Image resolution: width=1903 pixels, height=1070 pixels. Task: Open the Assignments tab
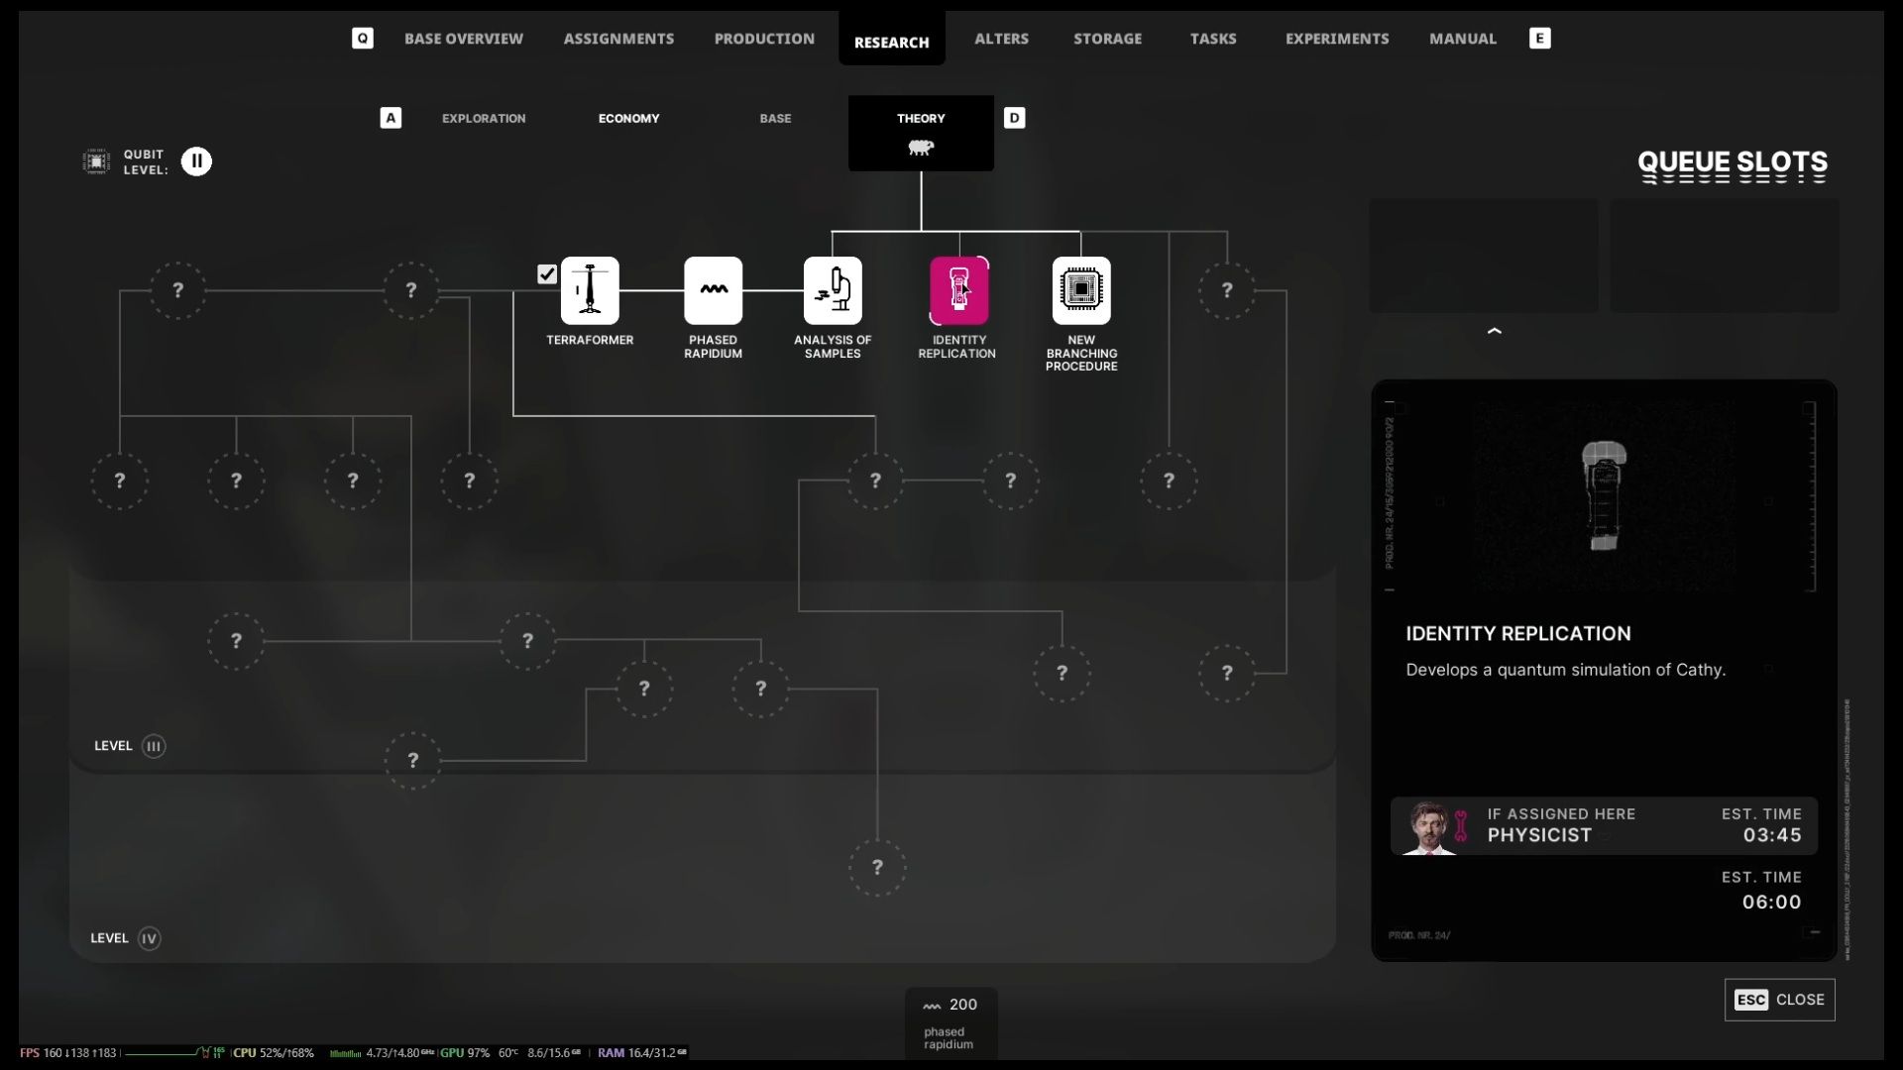tap(618, 39)
